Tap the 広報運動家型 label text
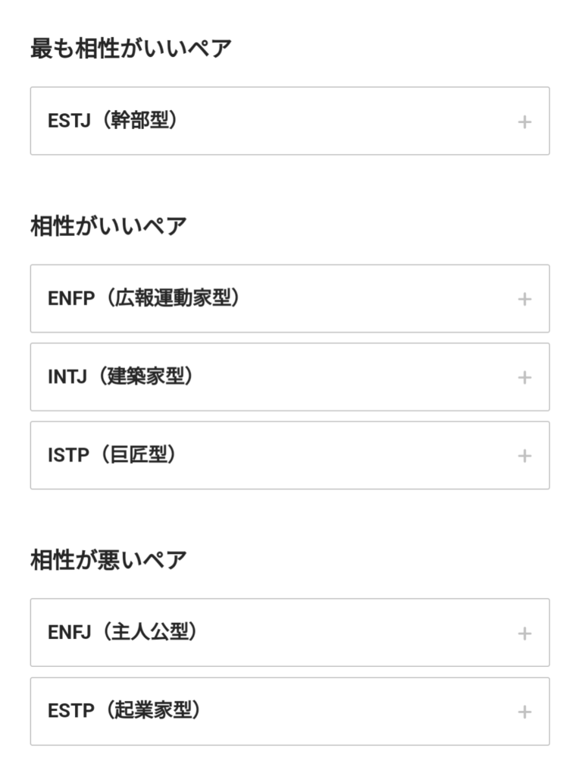 click(175, 298)
